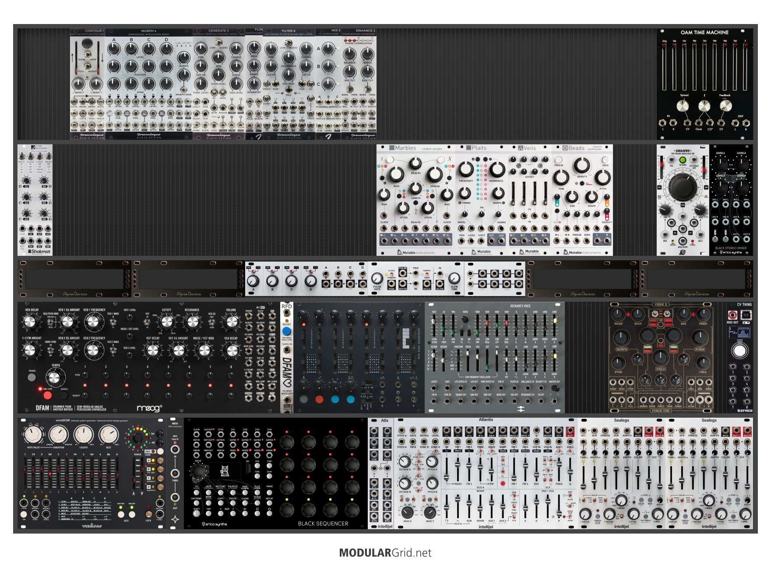Click the Rhythm dice button on meloDICER
Viewport: 771px width, 562px height.
[x=120, y=513]
